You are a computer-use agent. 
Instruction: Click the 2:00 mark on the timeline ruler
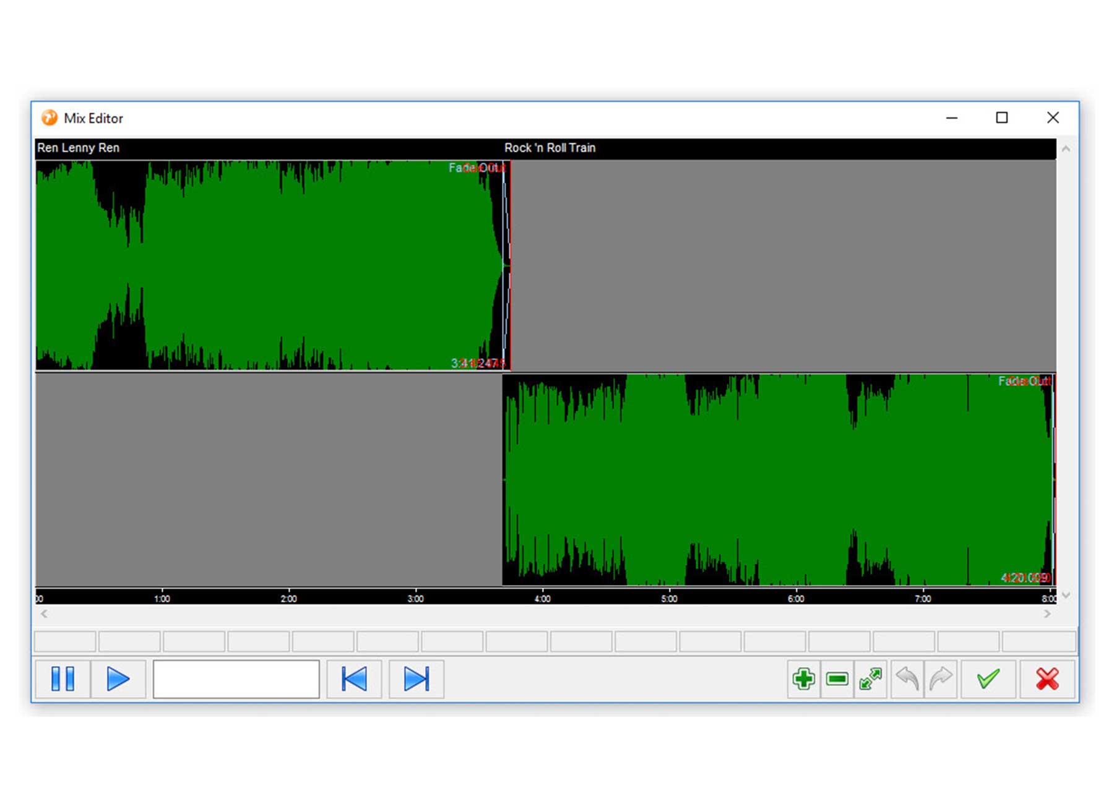tap(289, 599)
